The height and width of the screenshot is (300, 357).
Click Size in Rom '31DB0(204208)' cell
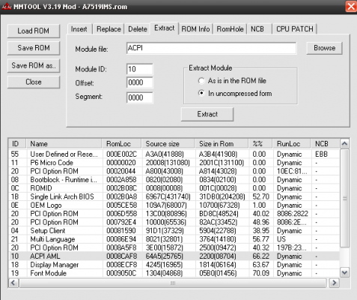pos(222,196)
